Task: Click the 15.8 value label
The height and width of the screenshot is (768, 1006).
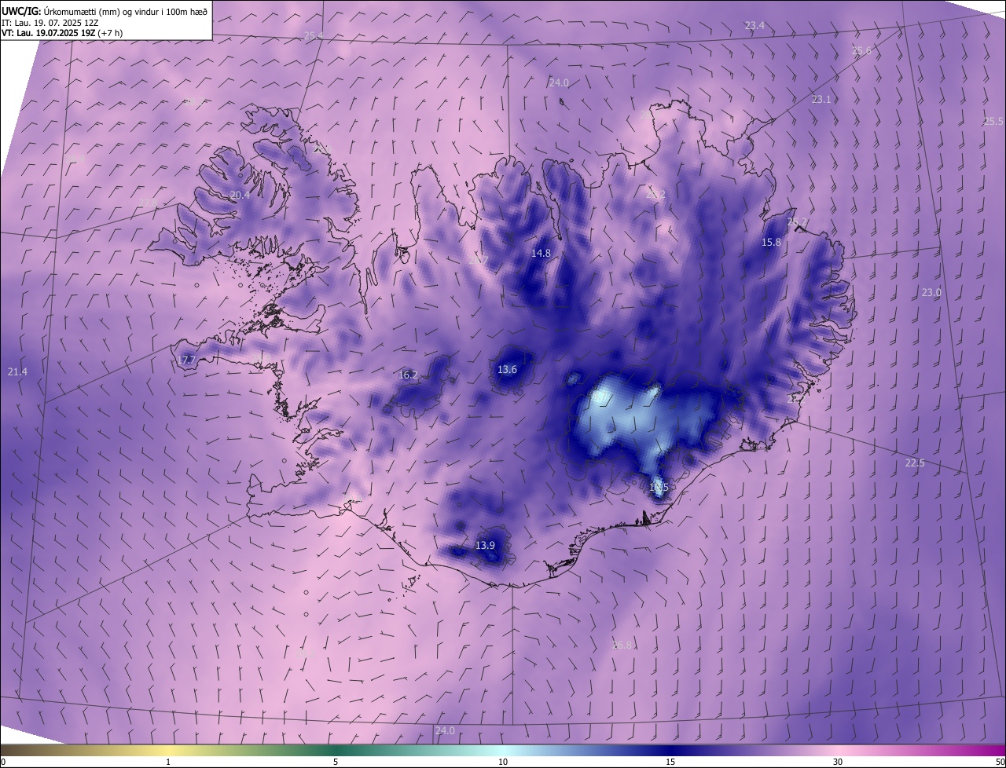Action: click(x=772, y=243)
